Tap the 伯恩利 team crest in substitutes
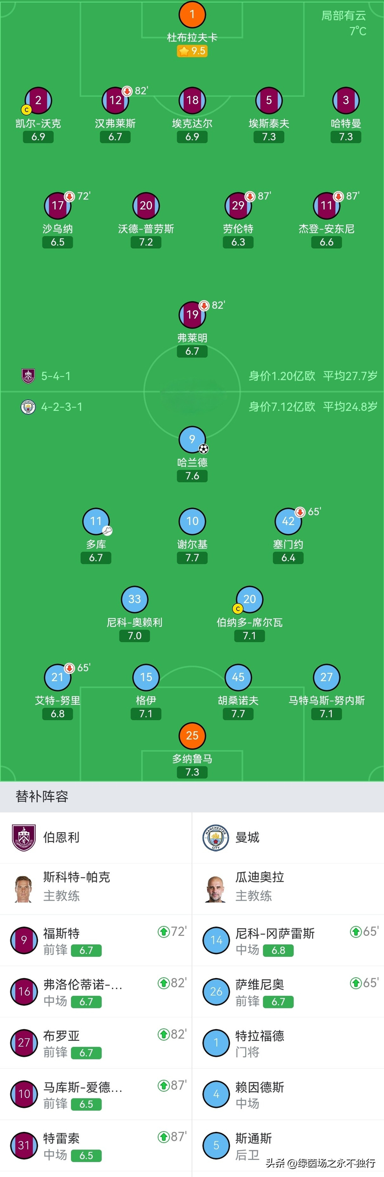Image resolution: width=384 pixels, height=1177 pixels. (x=24, y=838)
